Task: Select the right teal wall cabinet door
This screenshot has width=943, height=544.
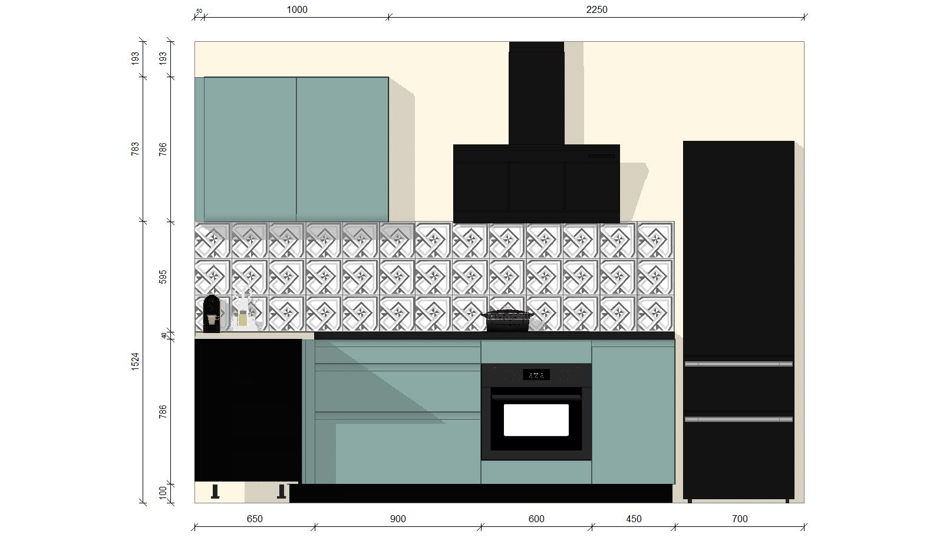Action: click(342, 149)
